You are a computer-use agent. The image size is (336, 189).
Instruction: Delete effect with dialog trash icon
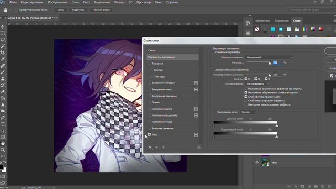(x=199, y=147)
